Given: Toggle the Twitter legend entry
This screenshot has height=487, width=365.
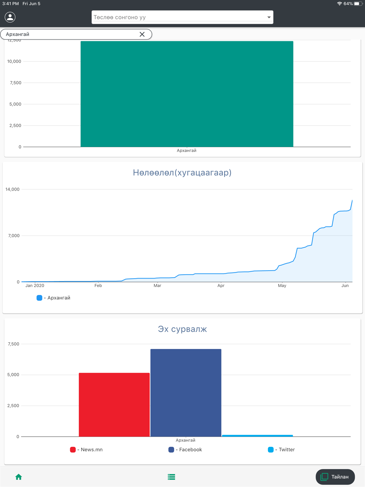Looking at the screenshot, I should pos(281,450).
